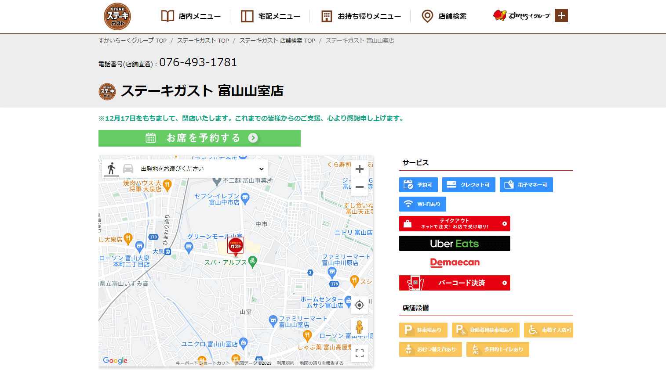Open the 店内メニュー menu

click(x=191, y=16)
